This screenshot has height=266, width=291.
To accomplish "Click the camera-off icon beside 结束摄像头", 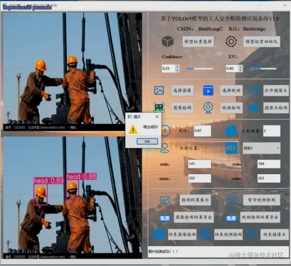I will coord(252,235).
